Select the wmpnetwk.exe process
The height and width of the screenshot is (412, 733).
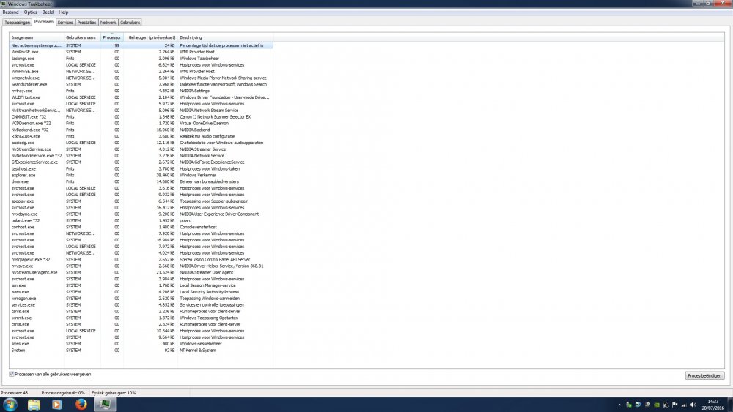(141, 78)
